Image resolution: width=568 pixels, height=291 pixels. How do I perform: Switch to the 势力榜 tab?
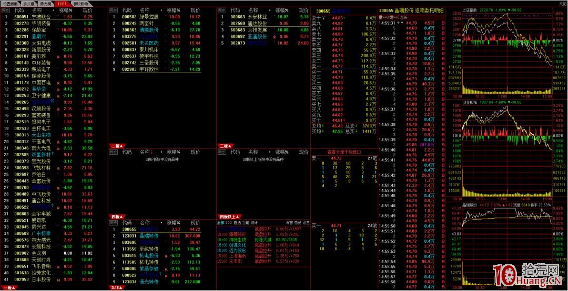click(x=45, y=3)
